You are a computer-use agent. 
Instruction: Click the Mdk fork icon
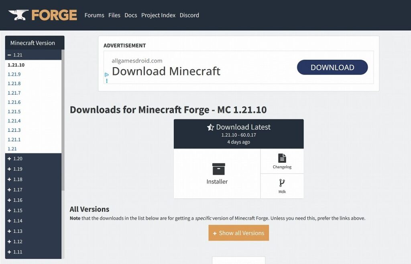282,183
